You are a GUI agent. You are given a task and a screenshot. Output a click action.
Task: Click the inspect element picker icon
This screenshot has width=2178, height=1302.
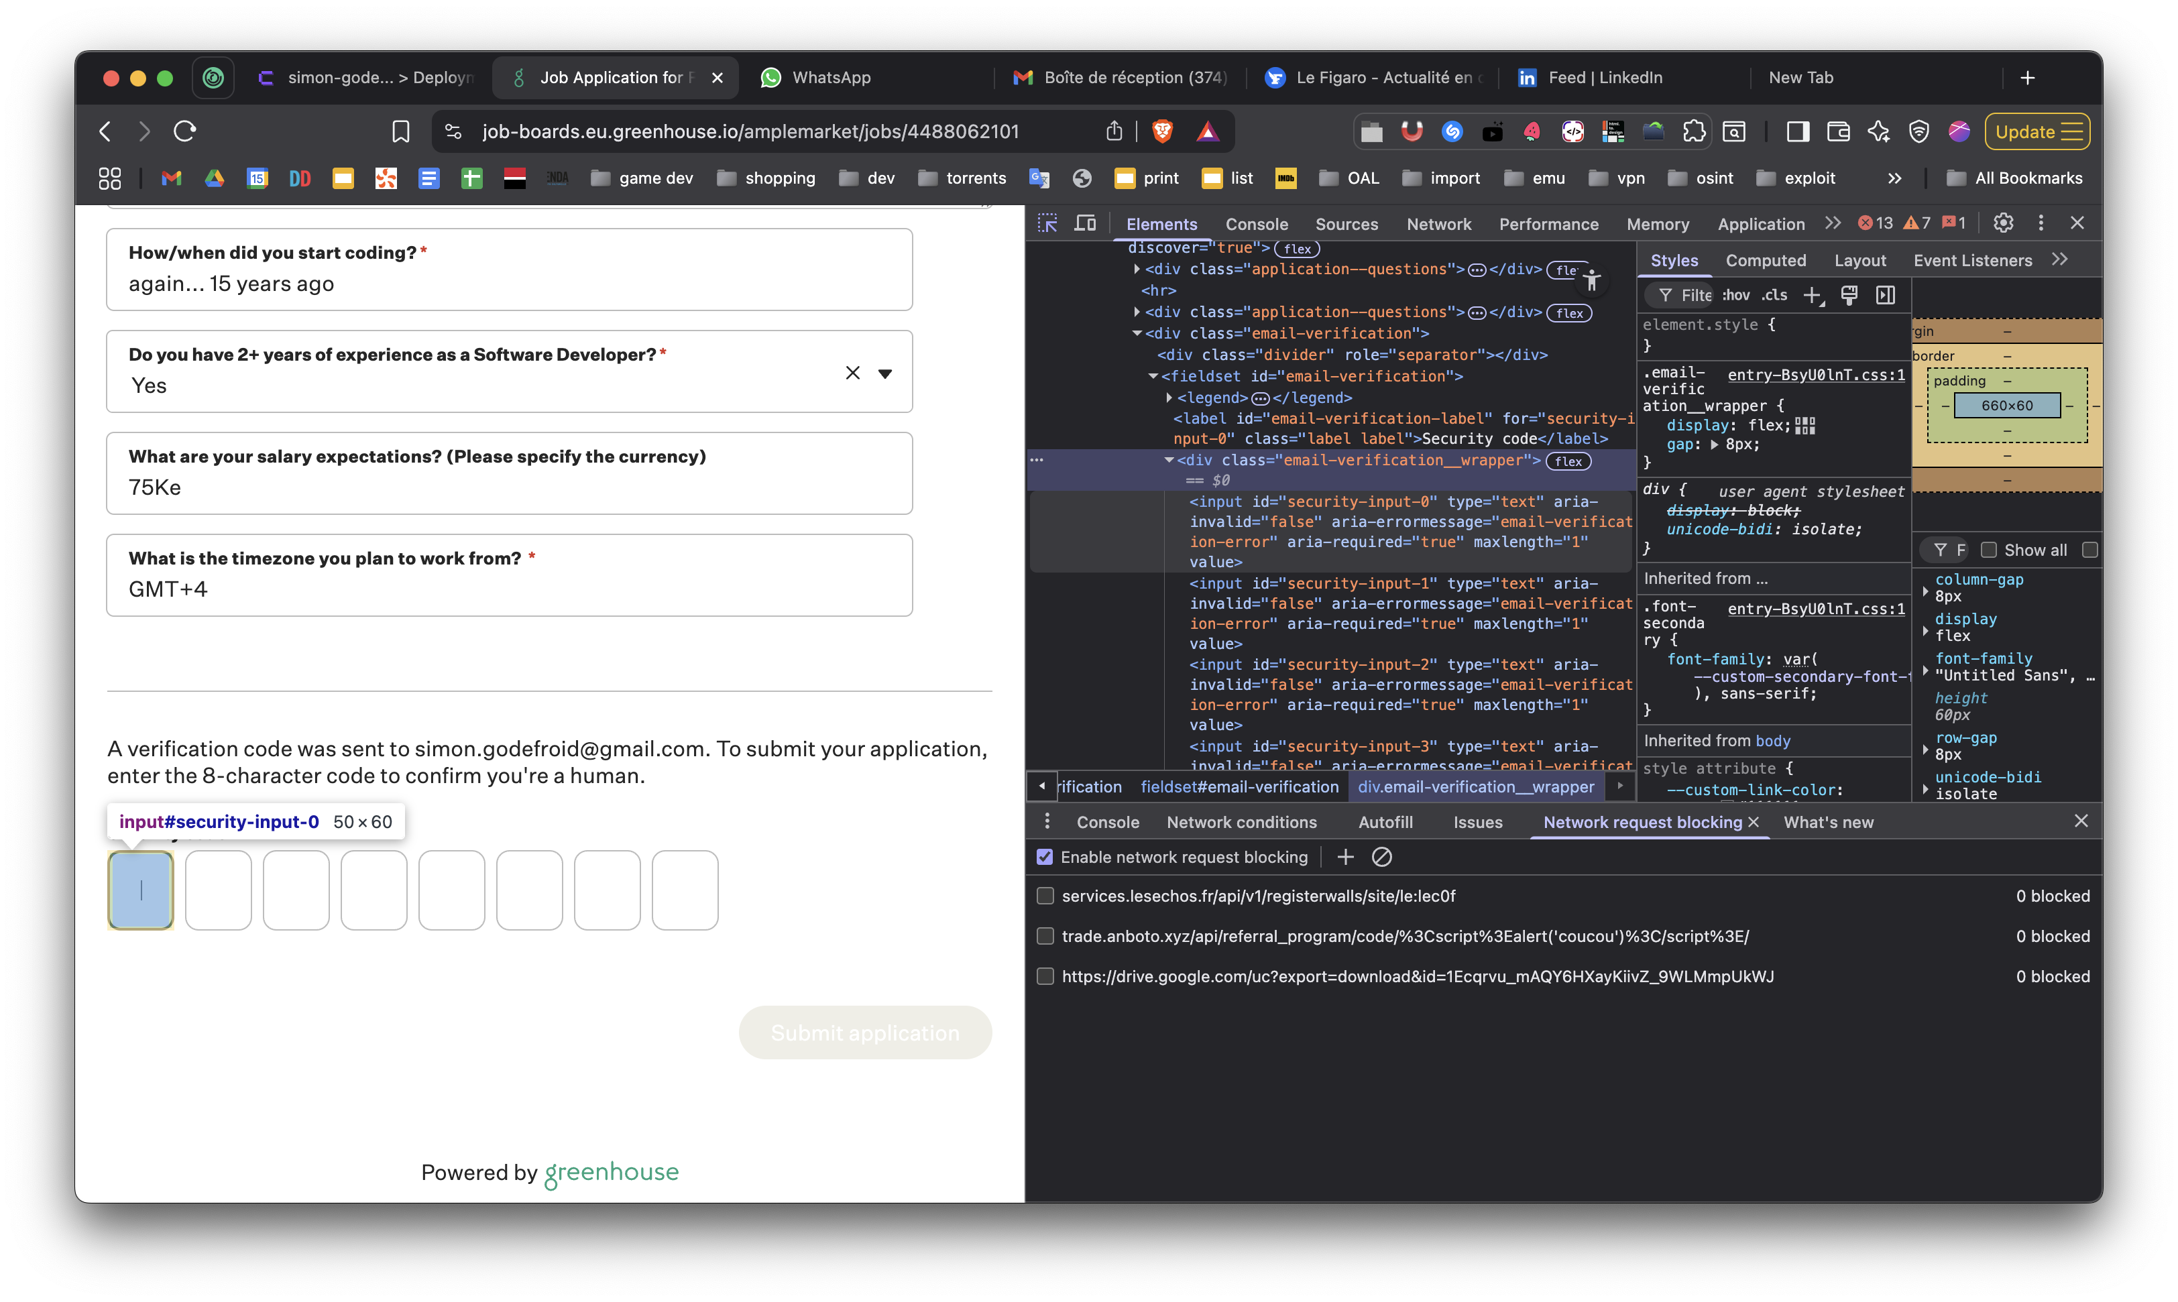pos(1047,224)
